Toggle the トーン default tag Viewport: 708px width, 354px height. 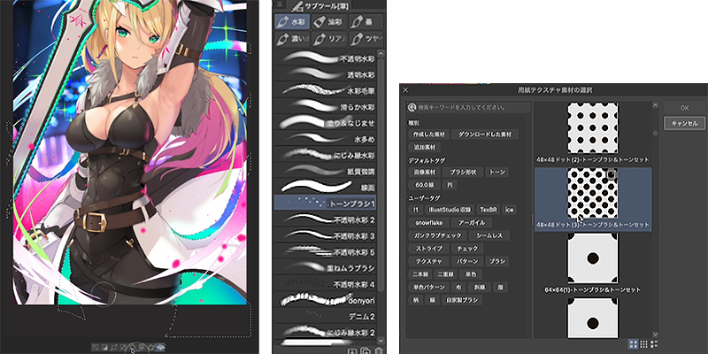pos(497,172)
